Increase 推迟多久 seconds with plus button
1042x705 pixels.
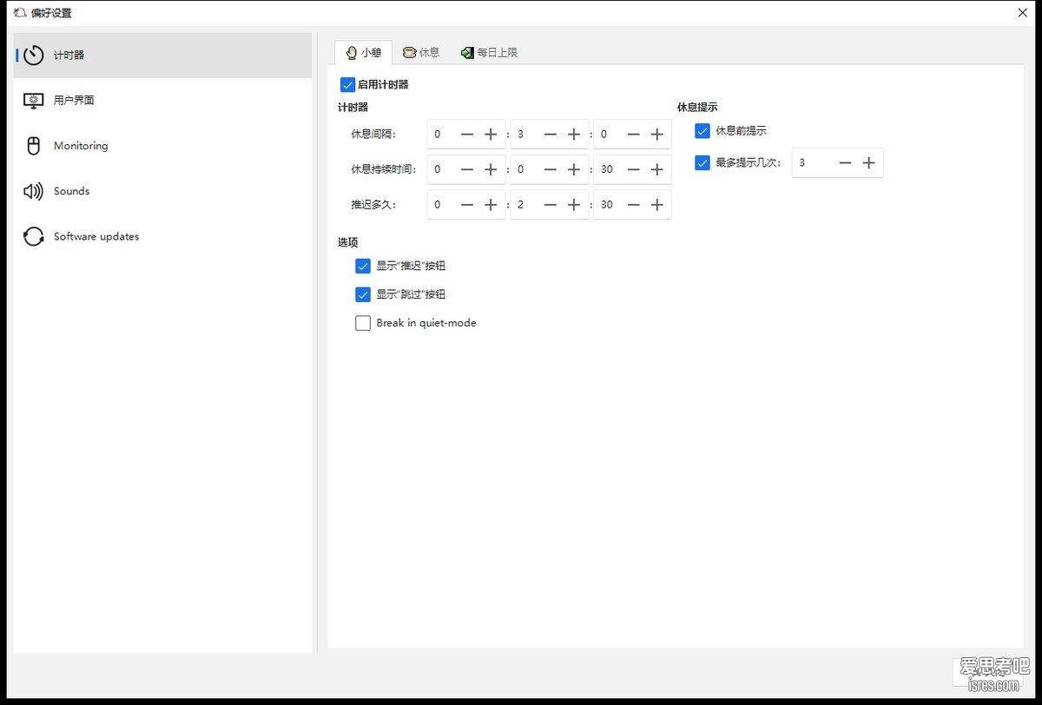(x=657, y=205)
